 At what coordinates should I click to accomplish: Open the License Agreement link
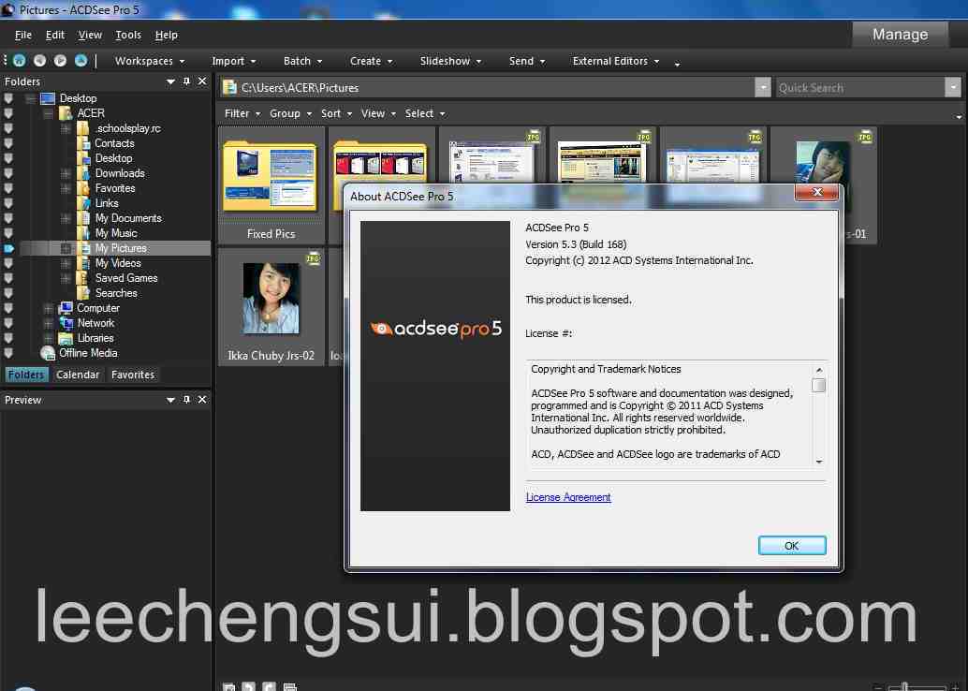click(568, 497)
